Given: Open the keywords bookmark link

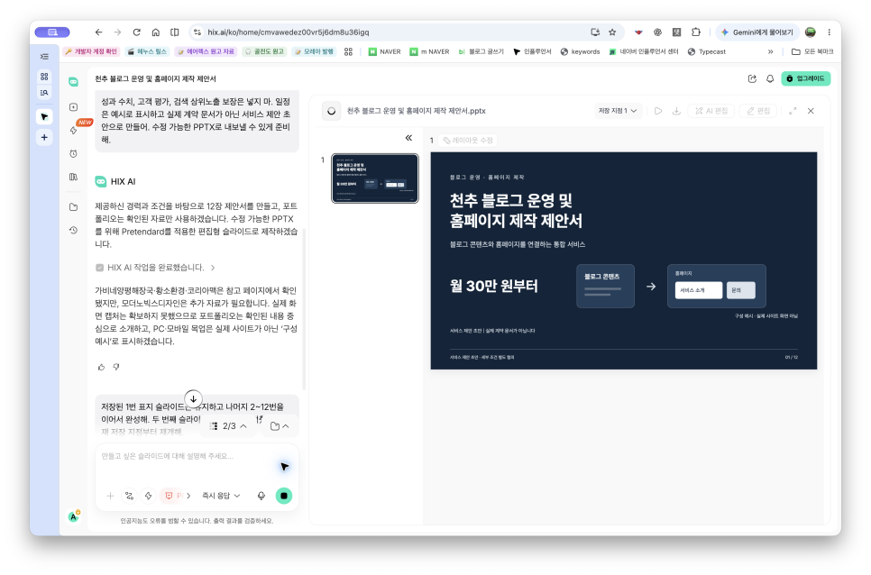Looking at the screenshot, I should [580, 51].
